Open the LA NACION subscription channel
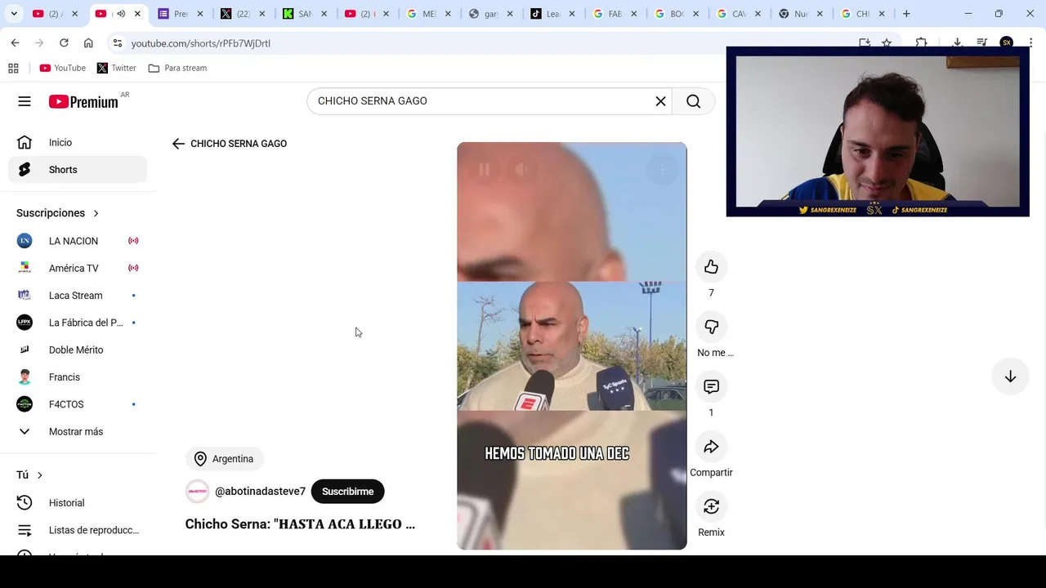The image size is (1046, 588). click(x=78, y=241)
